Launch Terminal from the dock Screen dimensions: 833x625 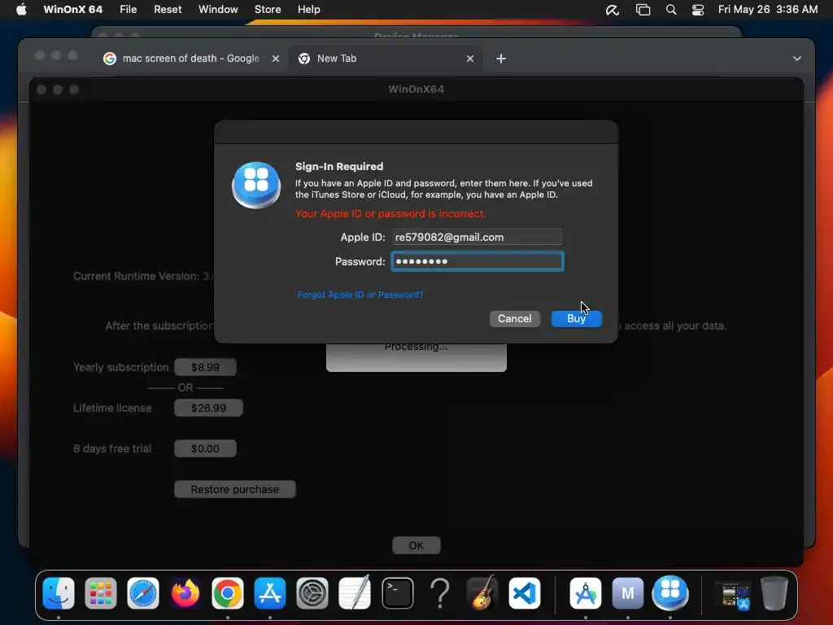coord(397,593)
